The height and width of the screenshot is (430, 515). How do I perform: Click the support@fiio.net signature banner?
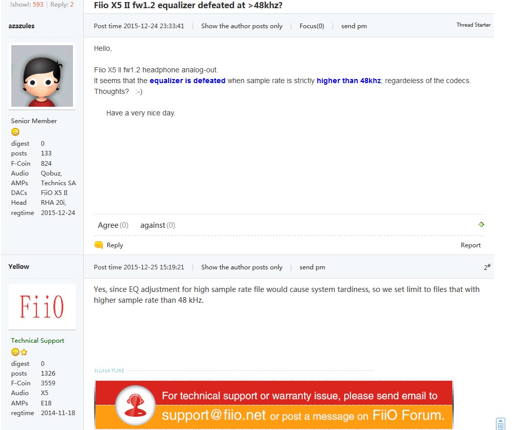[x=274, y=405]
